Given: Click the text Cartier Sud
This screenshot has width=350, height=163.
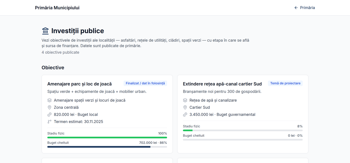Looking at the screenshot, I should pyautogui.click(x=200, y=107).
